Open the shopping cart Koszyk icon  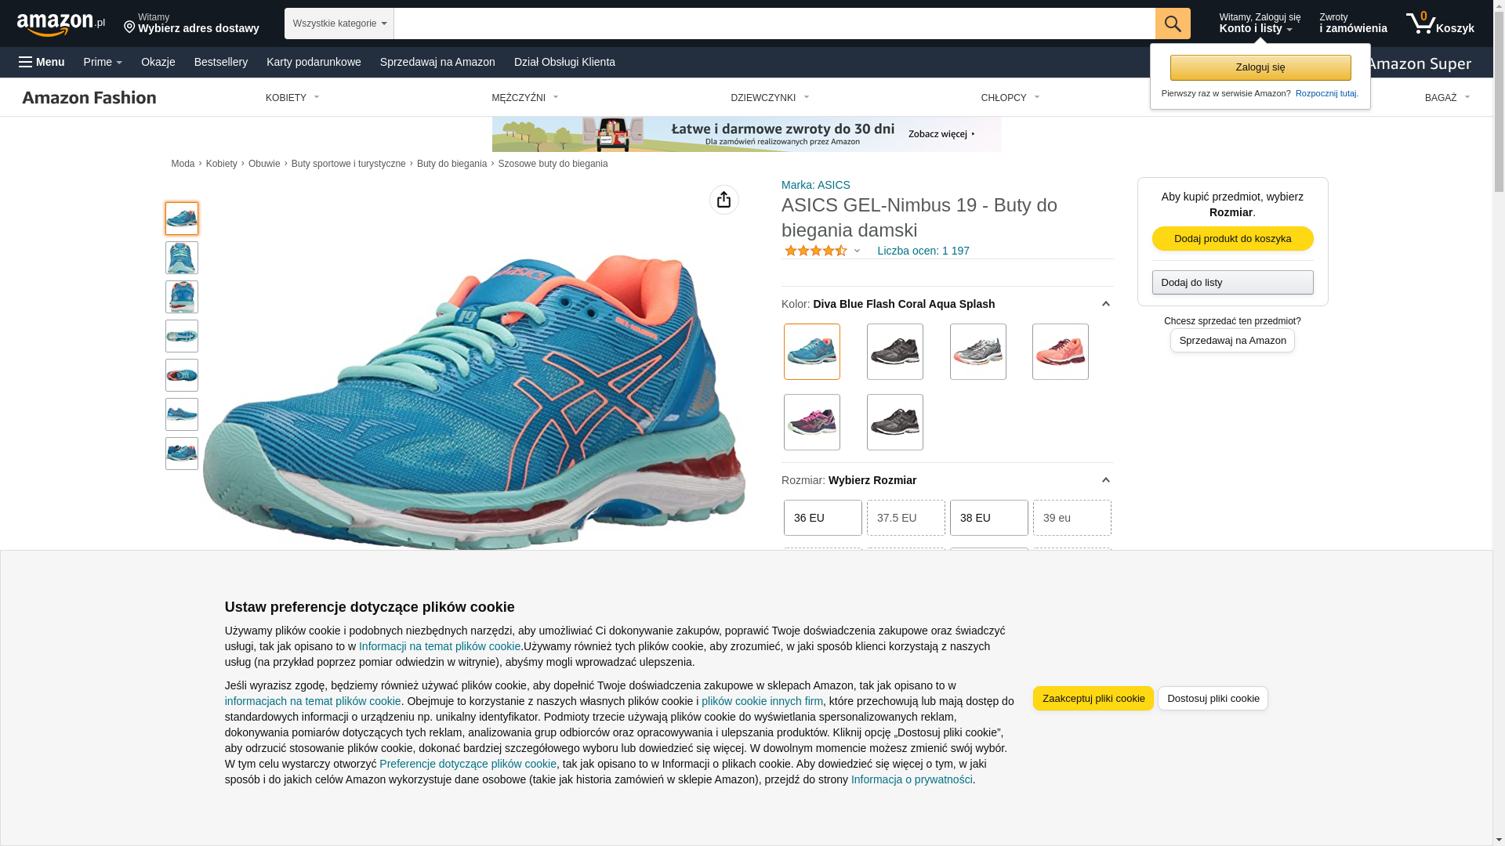click(1439, 23)
